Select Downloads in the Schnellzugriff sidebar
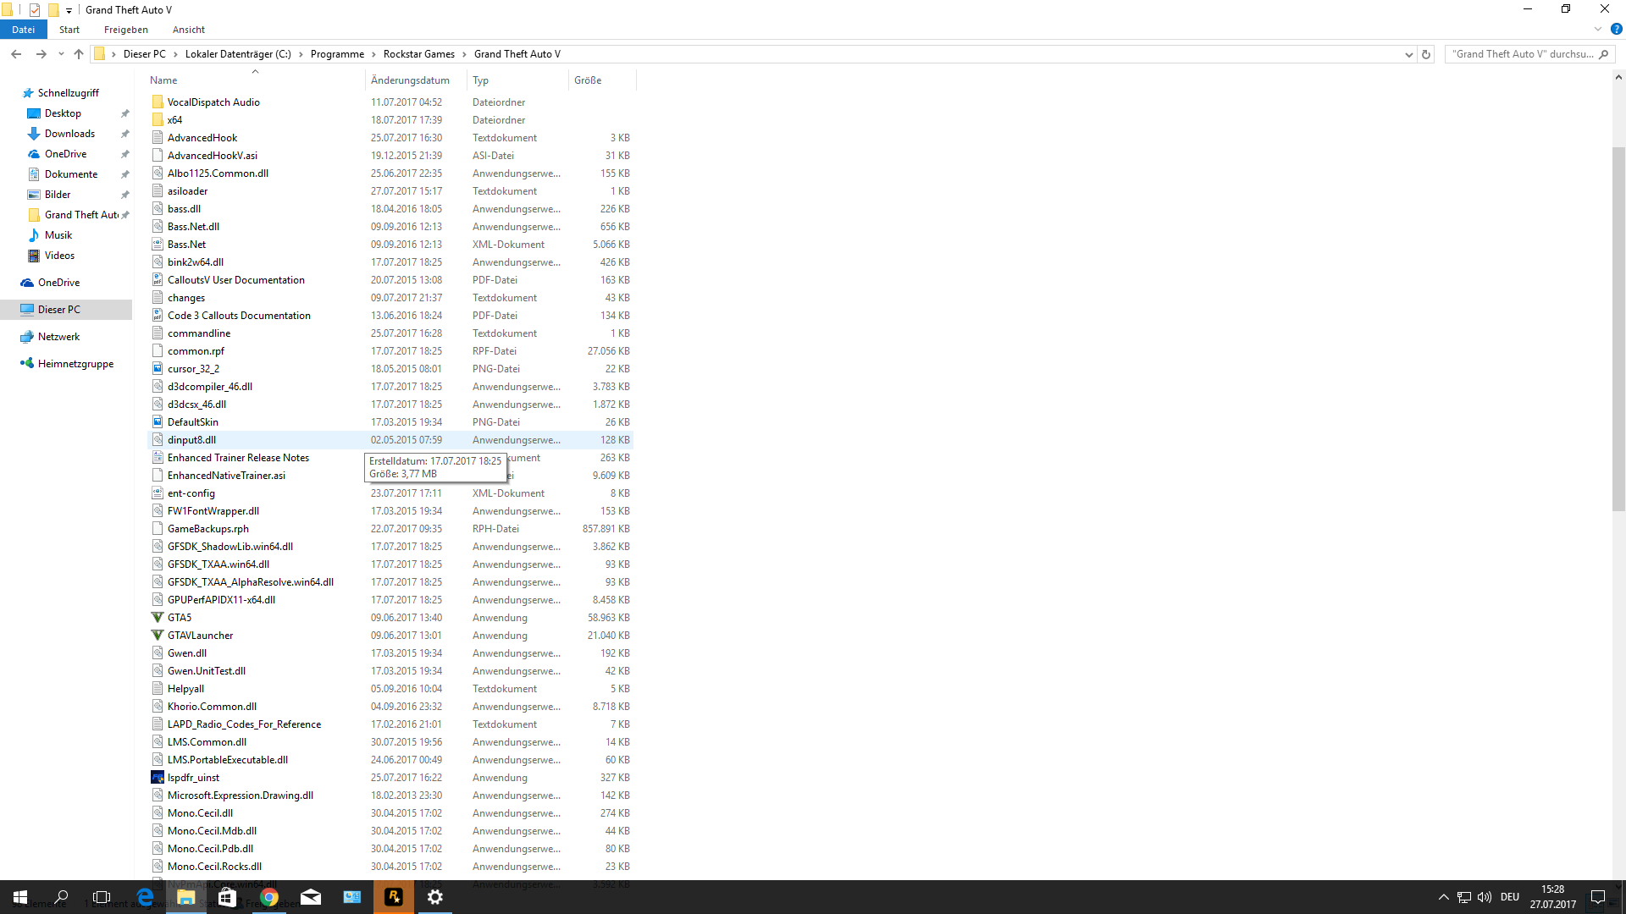1626x914 pixels. tap(69, 134)
